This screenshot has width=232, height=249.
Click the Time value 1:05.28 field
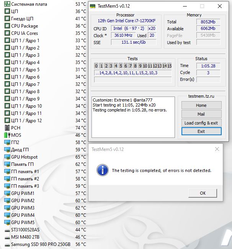click(x=208, y=66)
